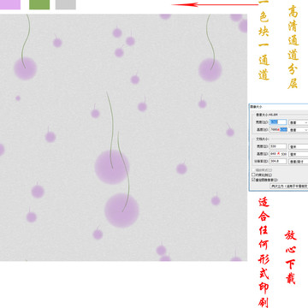Image resolution: width=308 pixels, height=308 pixels.
Task: Click the pixel height input field
Action: [x=278, y=129]
